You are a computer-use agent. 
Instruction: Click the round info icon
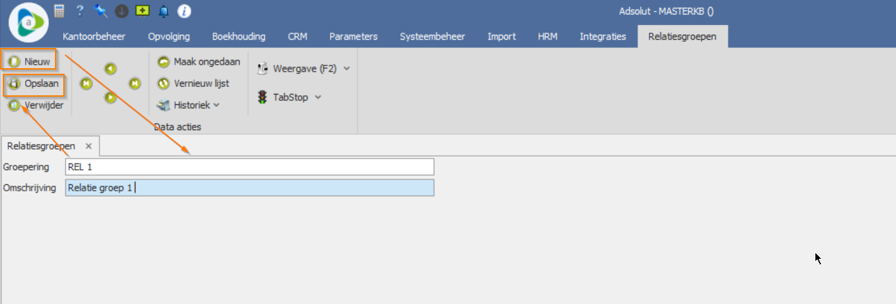click(184, 10)
